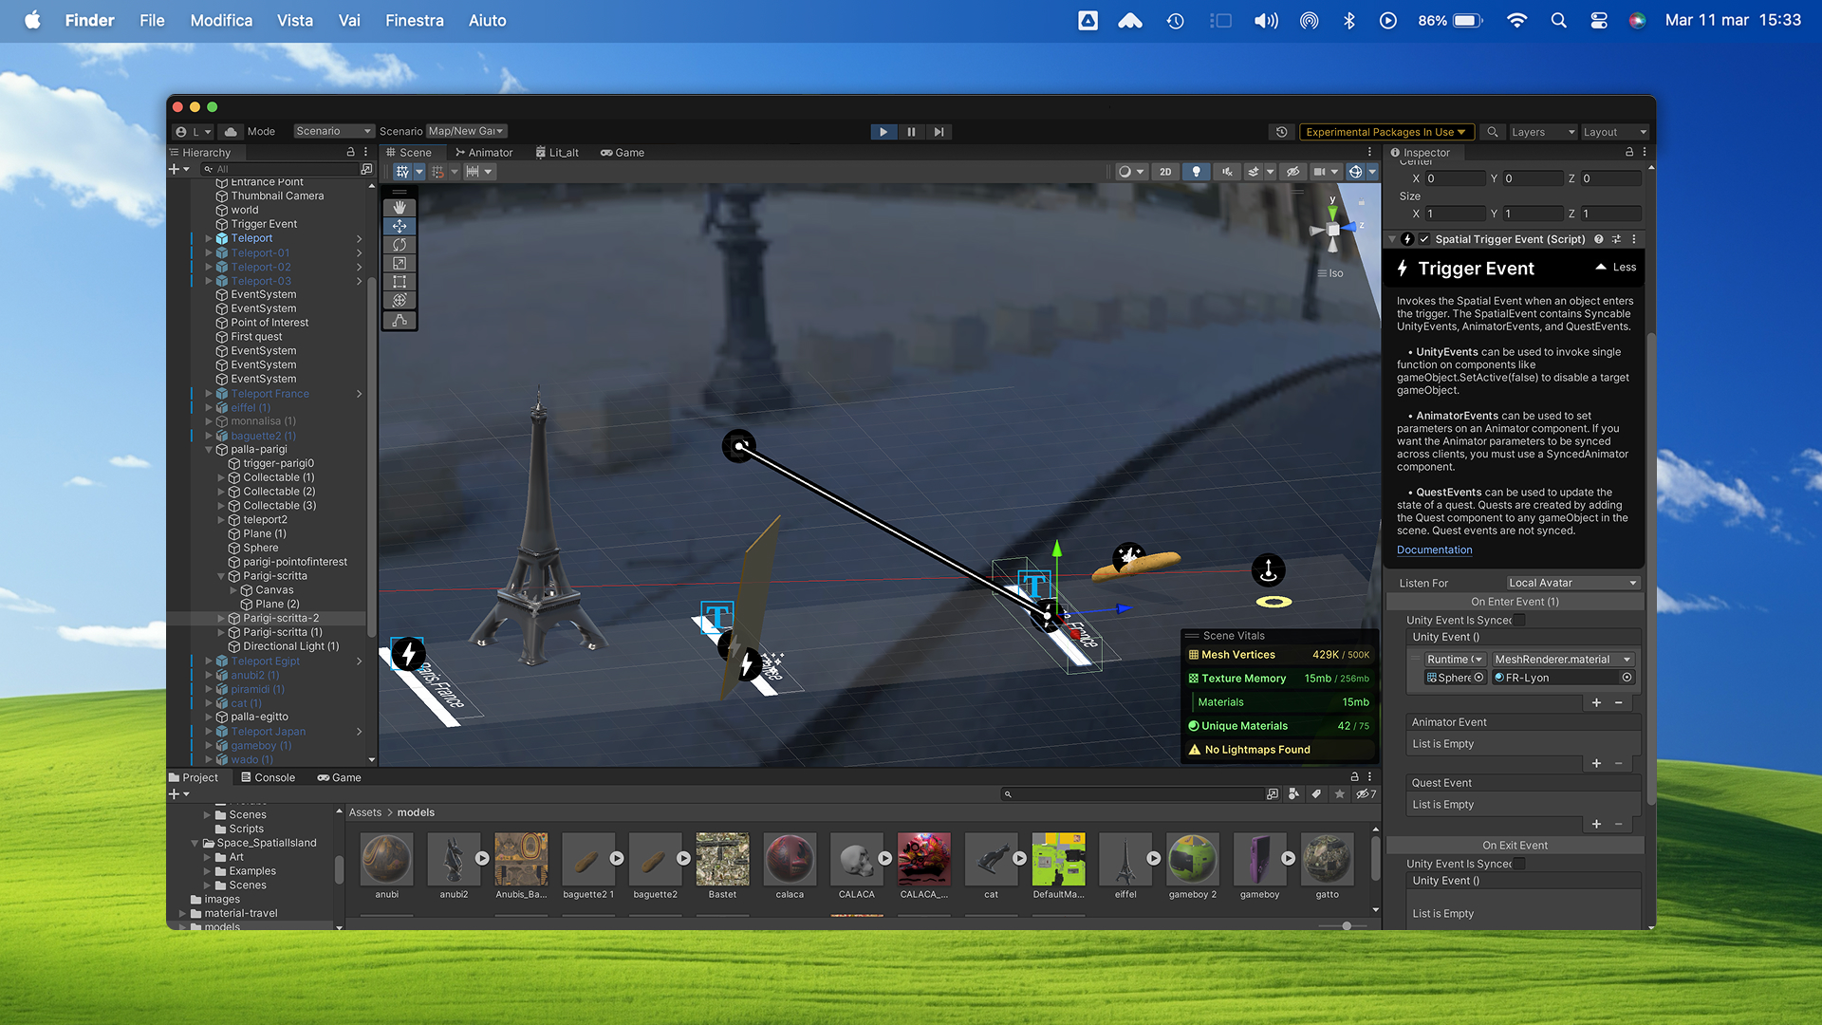Open the Layers dropdown
Viewport: 1822px width, 1025px height.
(x=1543, y=132)
